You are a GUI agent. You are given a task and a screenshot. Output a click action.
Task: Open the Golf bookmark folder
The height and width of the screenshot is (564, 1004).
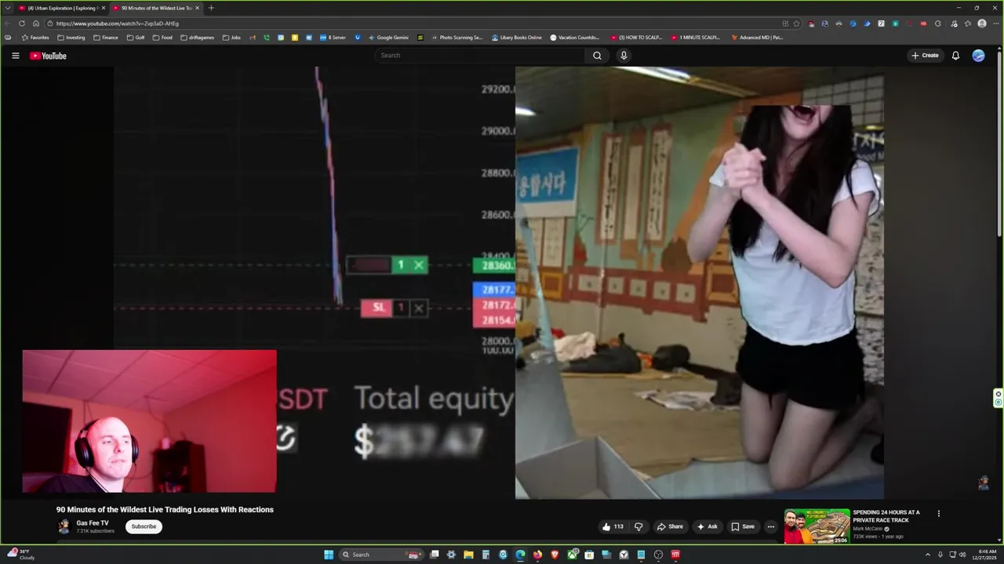(x=136, y=38)
